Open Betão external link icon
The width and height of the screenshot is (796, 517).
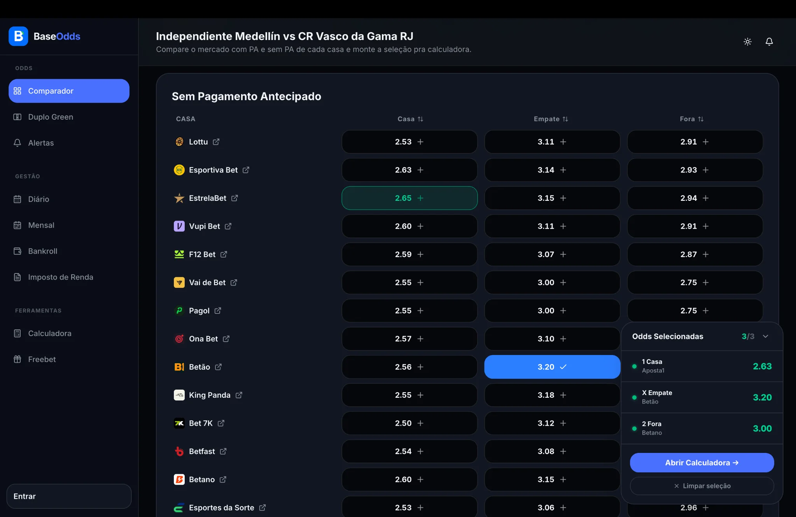tap(219, 367)
